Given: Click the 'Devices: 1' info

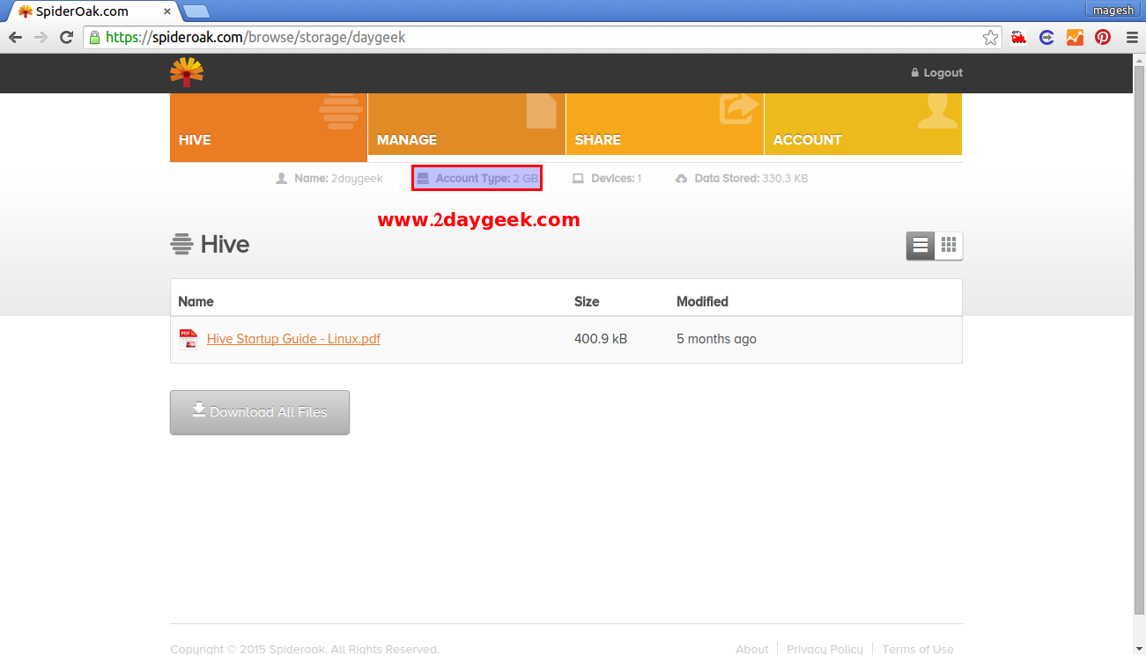Looking at the screenshot, I should pyautogui.click(x=607, y=179).
